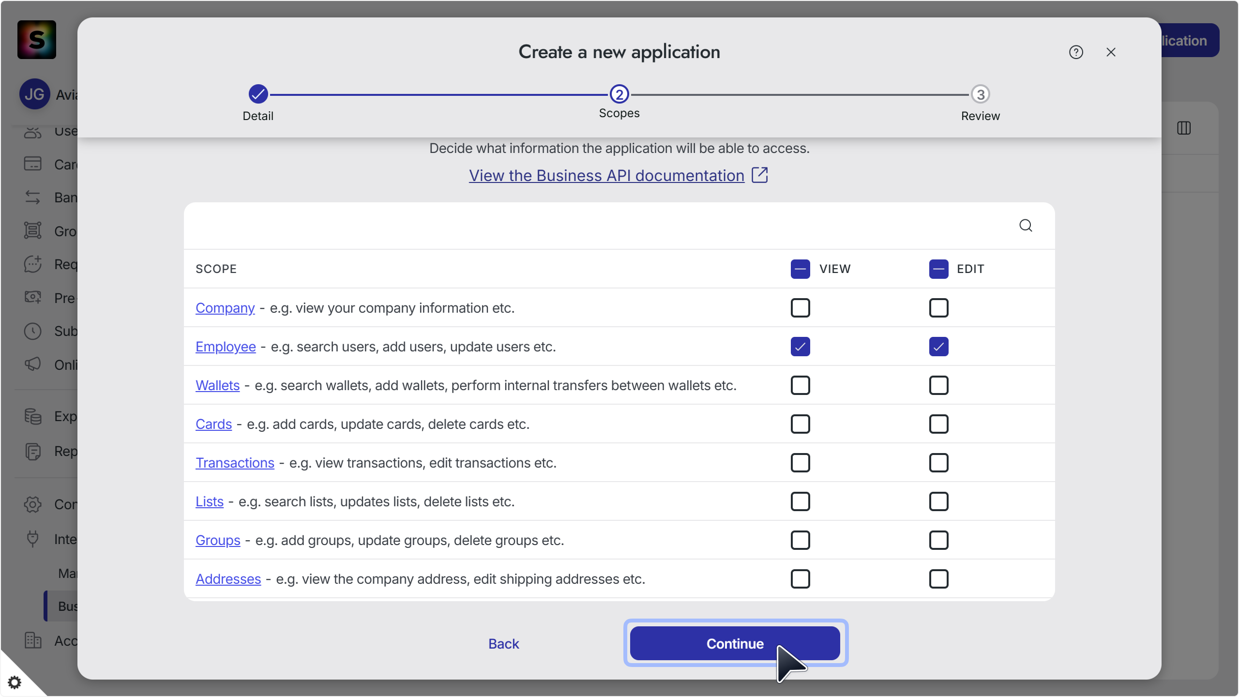Open the Pre-approvals camera-money sidebar icon

(x=33, y=297)
